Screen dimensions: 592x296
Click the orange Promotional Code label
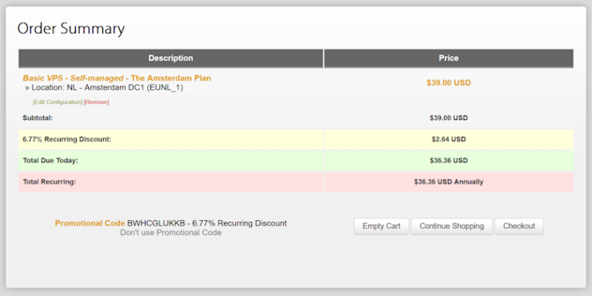click(x=90, y=223)
